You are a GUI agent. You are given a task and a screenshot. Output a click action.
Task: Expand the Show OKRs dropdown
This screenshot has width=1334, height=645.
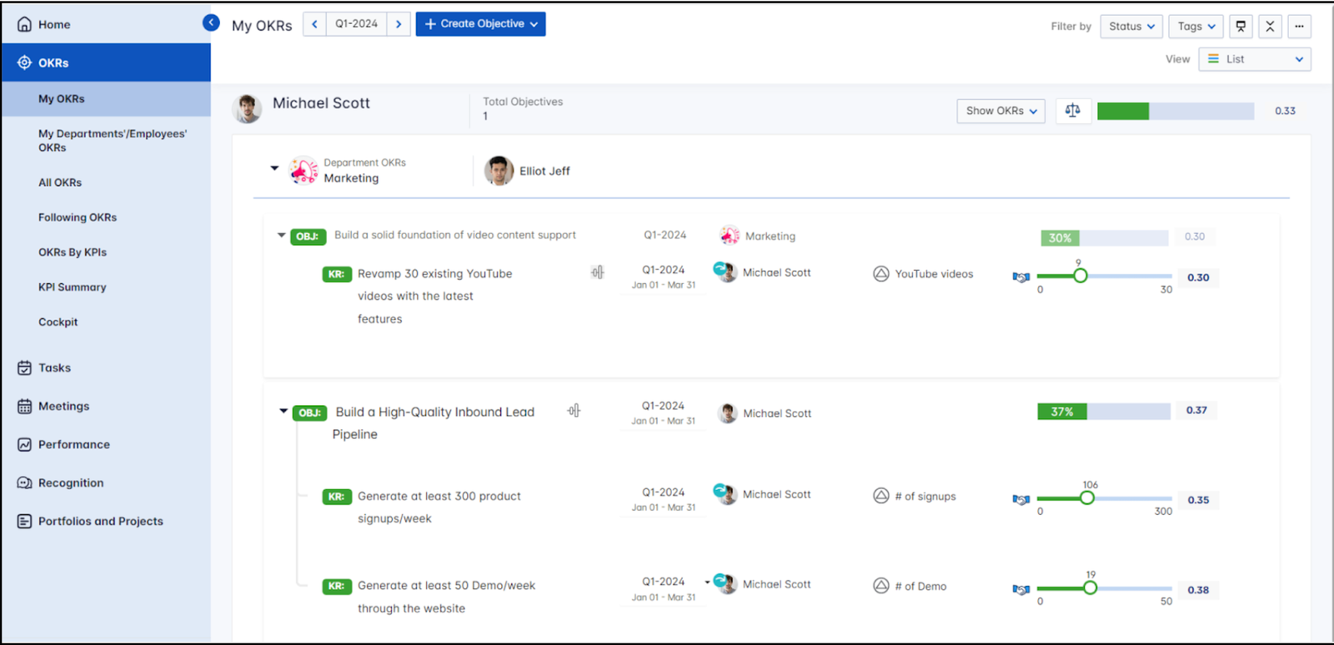(1000, 111)
